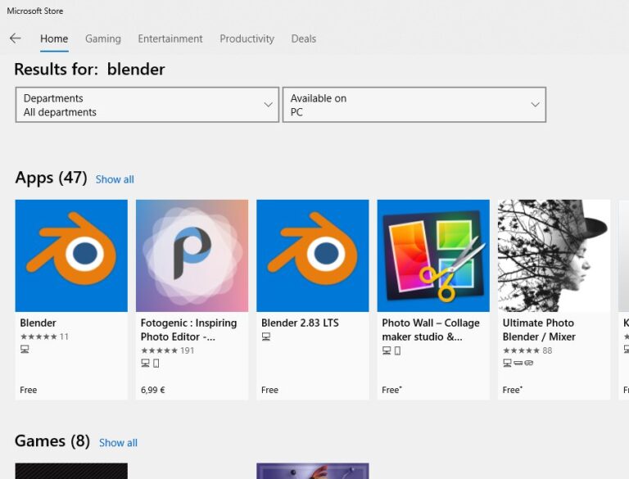This screenshot has height=479, width=629.
Task: Open the Blender 2.83 LTS icon
Action: [313, 255]
